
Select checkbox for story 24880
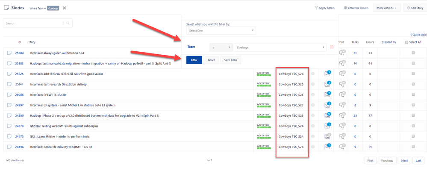[413, 115]
